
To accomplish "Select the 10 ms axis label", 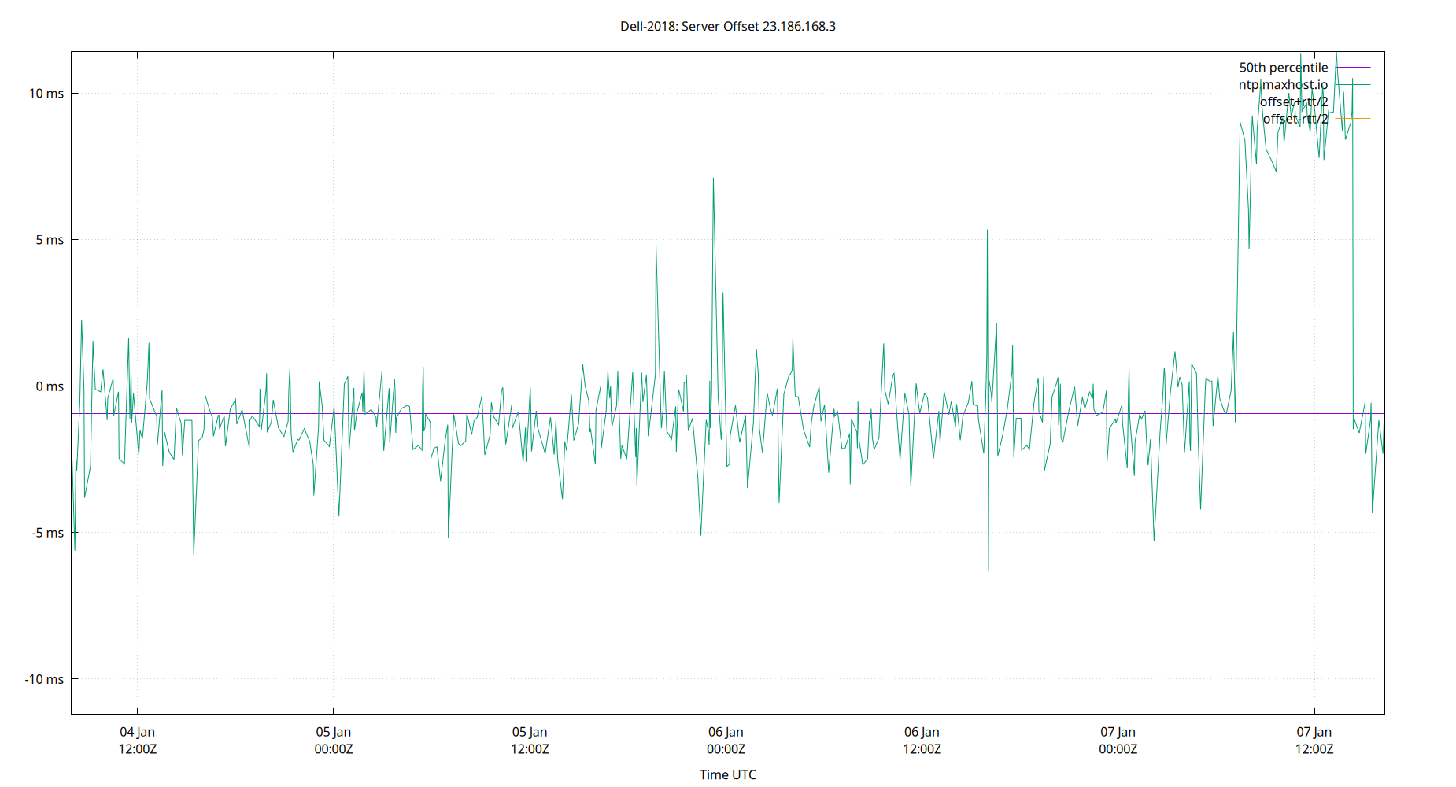I will point(47,93).
